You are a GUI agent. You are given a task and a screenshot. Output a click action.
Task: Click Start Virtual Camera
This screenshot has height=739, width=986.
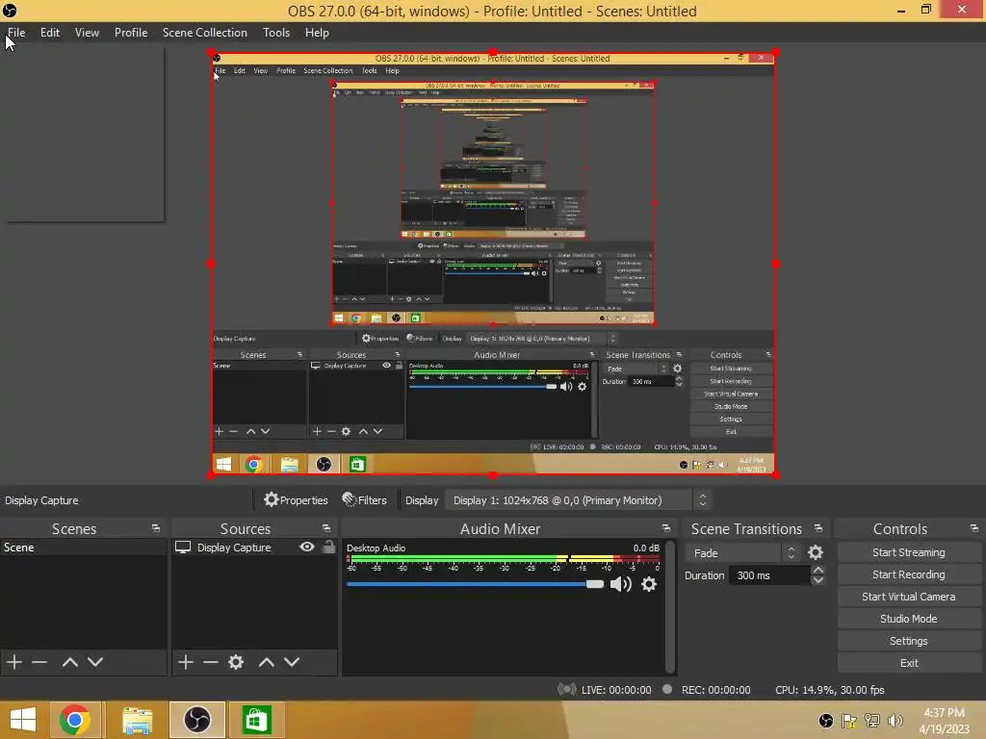point(909,597)
